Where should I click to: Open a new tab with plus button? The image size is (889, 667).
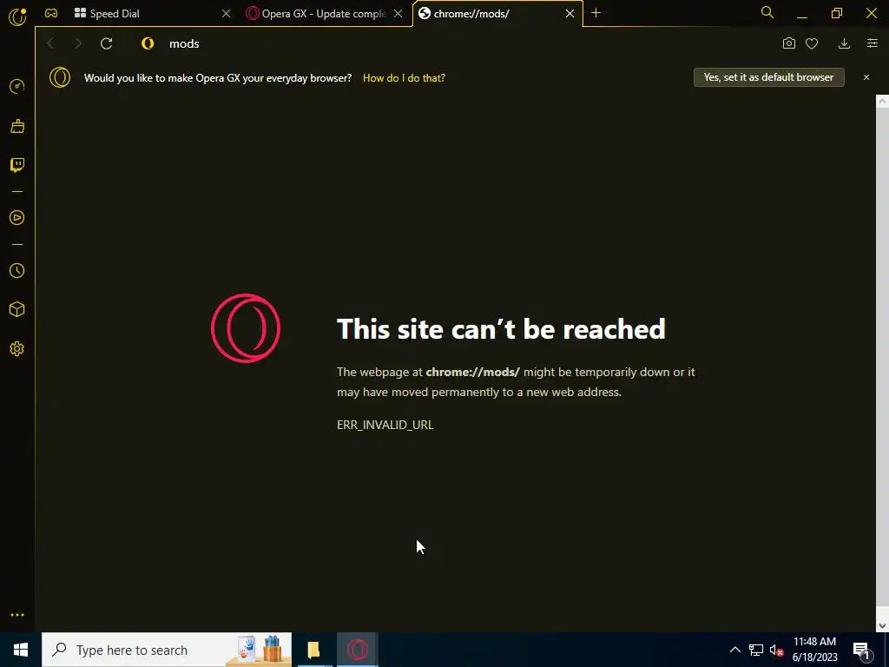[596, 13]
